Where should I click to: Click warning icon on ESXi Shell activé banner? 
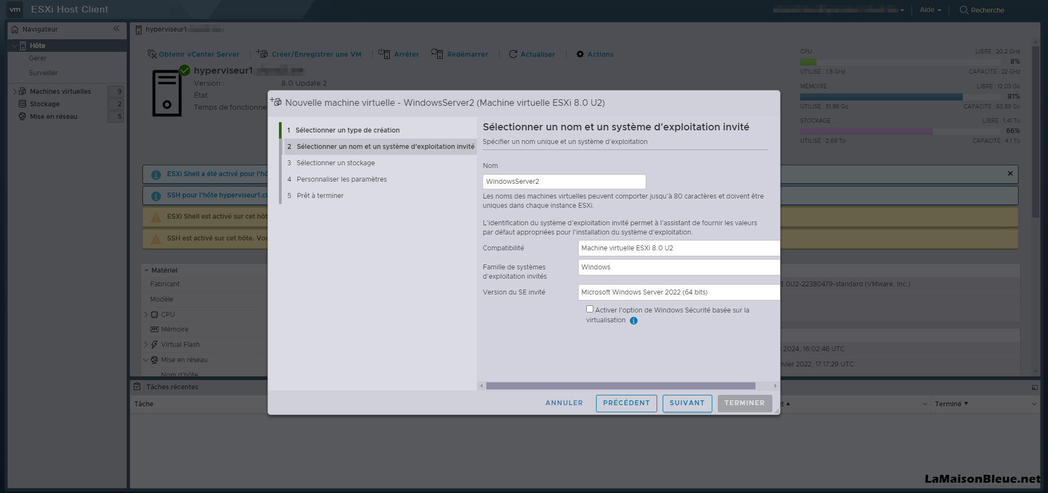(x=156, y=217)
